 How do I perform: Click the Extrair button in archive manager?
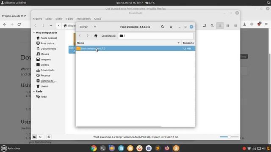click(x=84, y=27)
